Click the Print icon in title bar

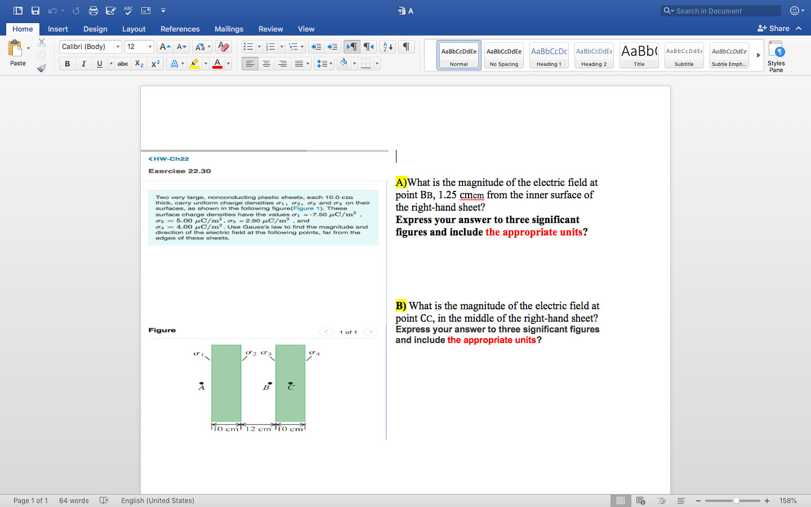click(x=93, y=11)
